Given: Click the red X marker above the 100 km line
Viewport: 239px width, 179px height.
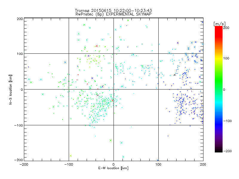Looking at the screenshot, I should [96, 46].
